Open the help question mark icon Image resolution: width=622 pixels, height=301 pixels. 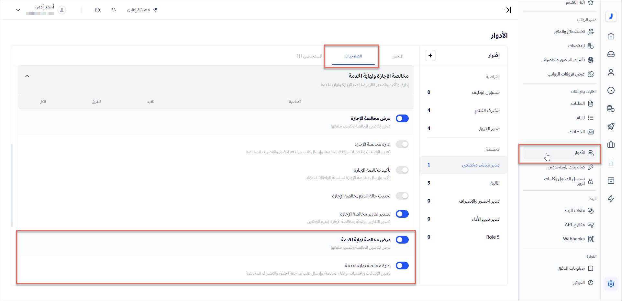coord(97,10)
